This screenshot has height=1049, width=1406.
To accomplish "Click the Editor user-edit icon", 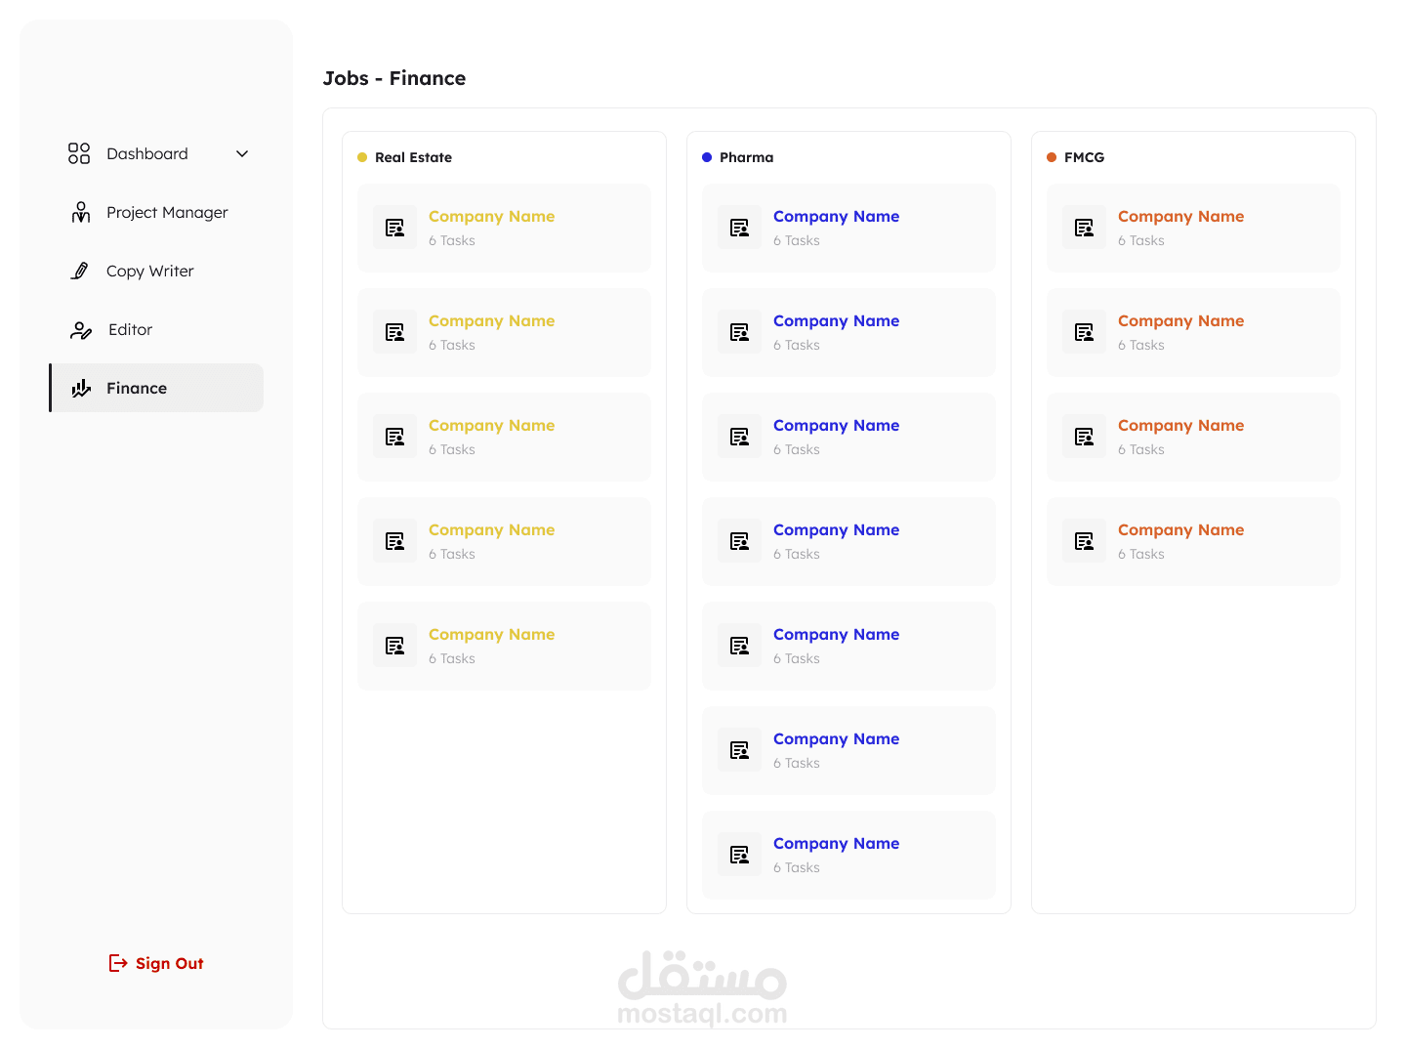I will 81,330.
